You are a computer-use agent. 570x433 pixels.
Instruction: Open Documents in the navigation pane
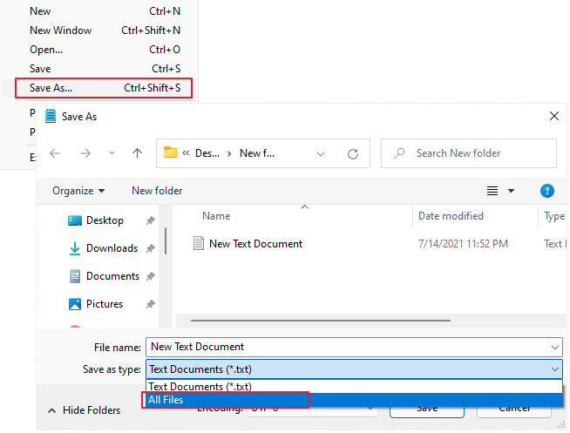(112, 276)
